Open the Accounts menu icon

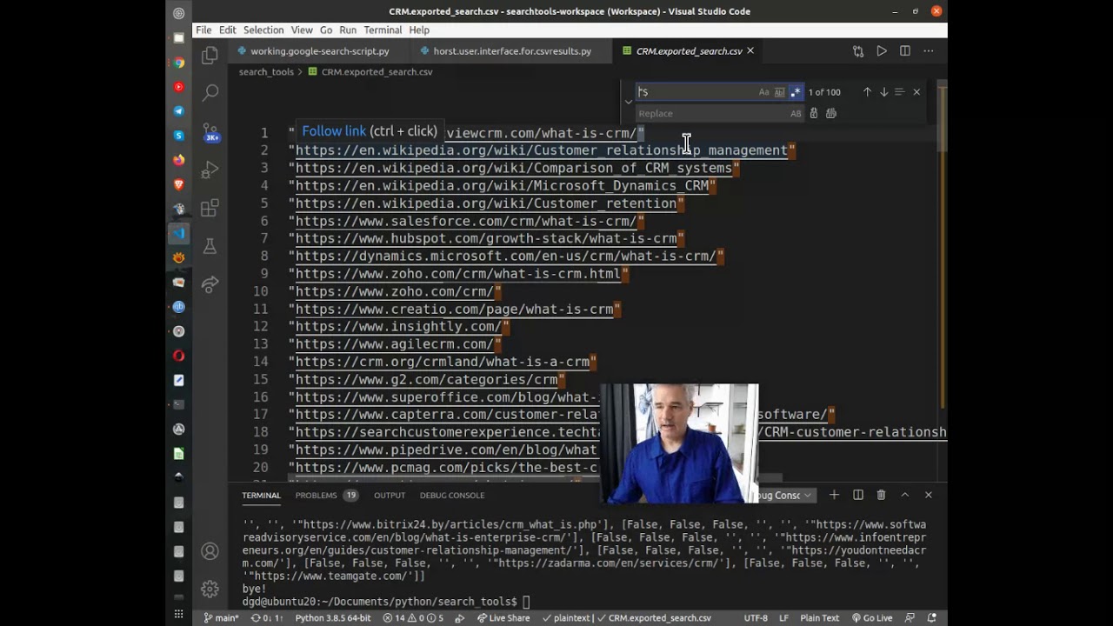coord(210,551)
